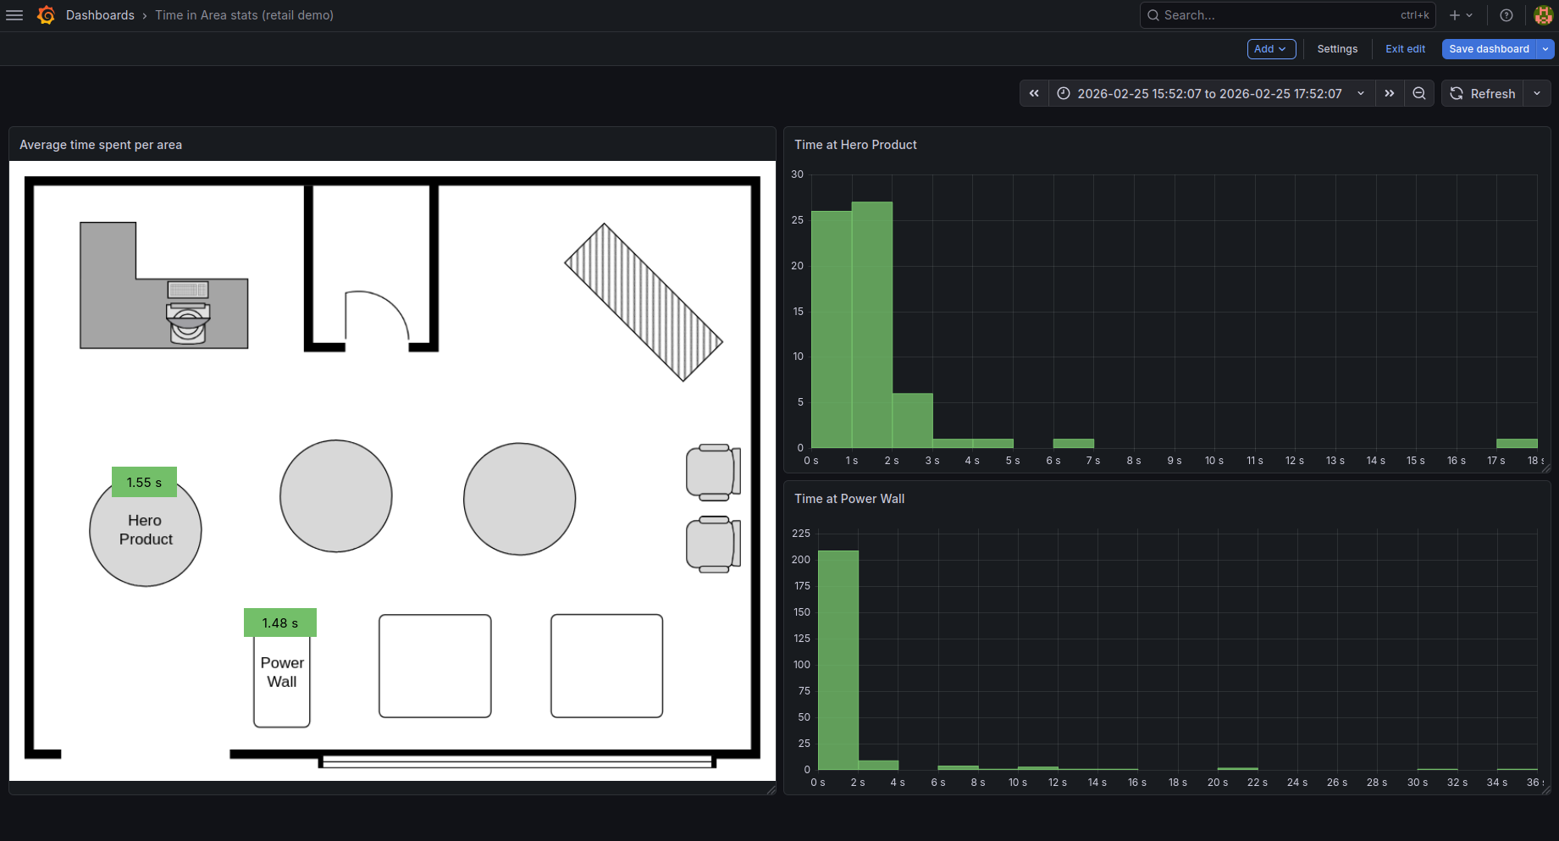Open the user avatar profile menu

(x=1543, y=15)
